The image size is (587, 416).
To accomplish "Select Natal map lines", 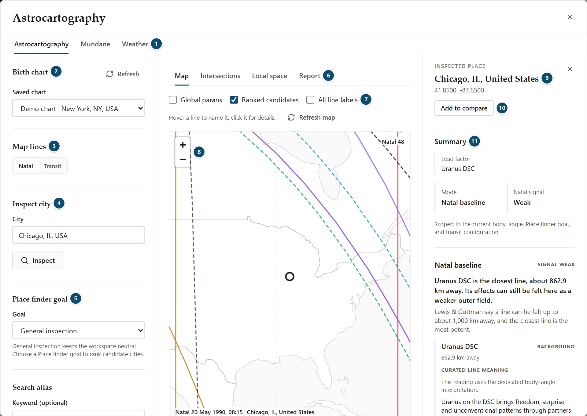I will (x=26, y=166).
